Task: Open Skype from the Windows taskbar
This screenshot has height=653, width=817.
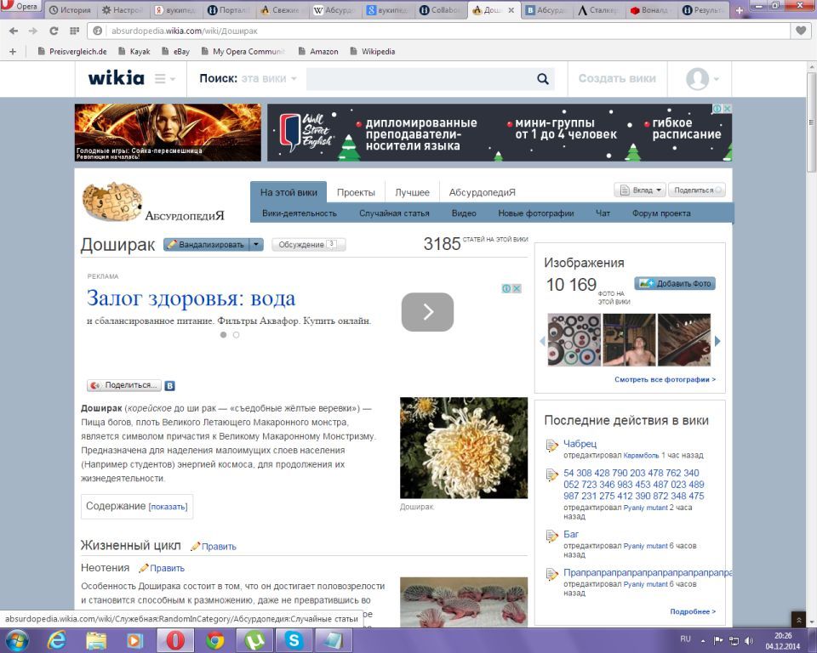Action: [294, 640]
